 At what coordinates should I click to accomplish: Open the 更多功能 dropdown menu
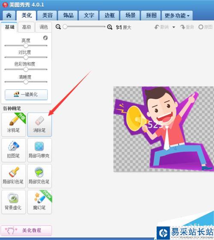click(177, 15)
